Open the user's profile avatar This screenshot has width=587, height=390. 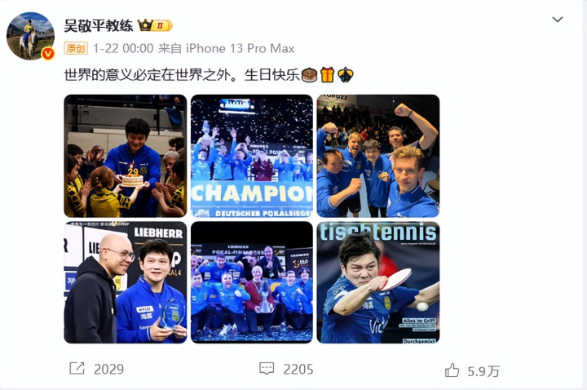click(x=30, y=36)
